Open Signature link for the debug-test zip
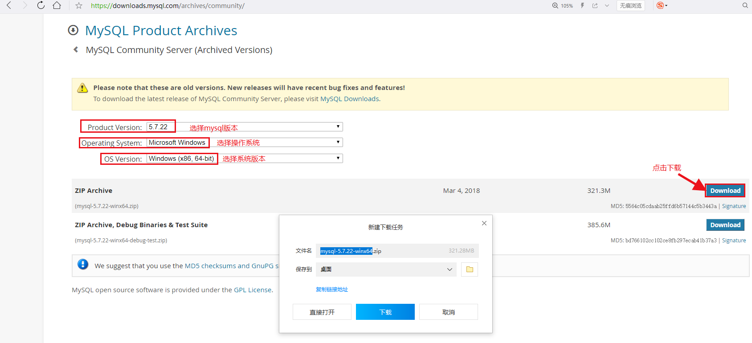Image resolution: width=752 pixels, height=343 pixels. pyautogui.click(x=734, y=241)
